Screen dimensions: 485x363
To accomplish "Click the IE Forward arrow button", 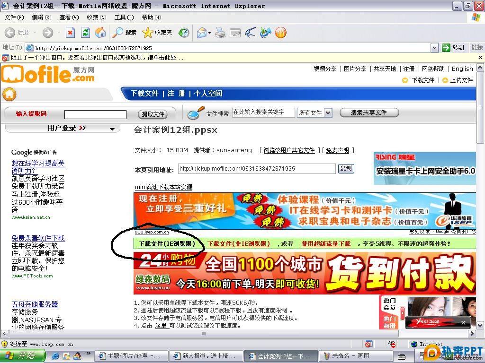I will [x=48, y=33].
